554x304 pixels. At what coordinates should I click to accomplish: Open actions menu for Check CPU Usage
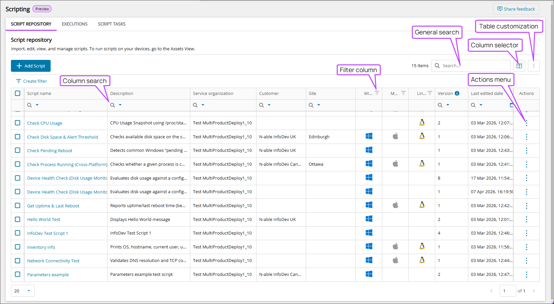pos(527,123)
